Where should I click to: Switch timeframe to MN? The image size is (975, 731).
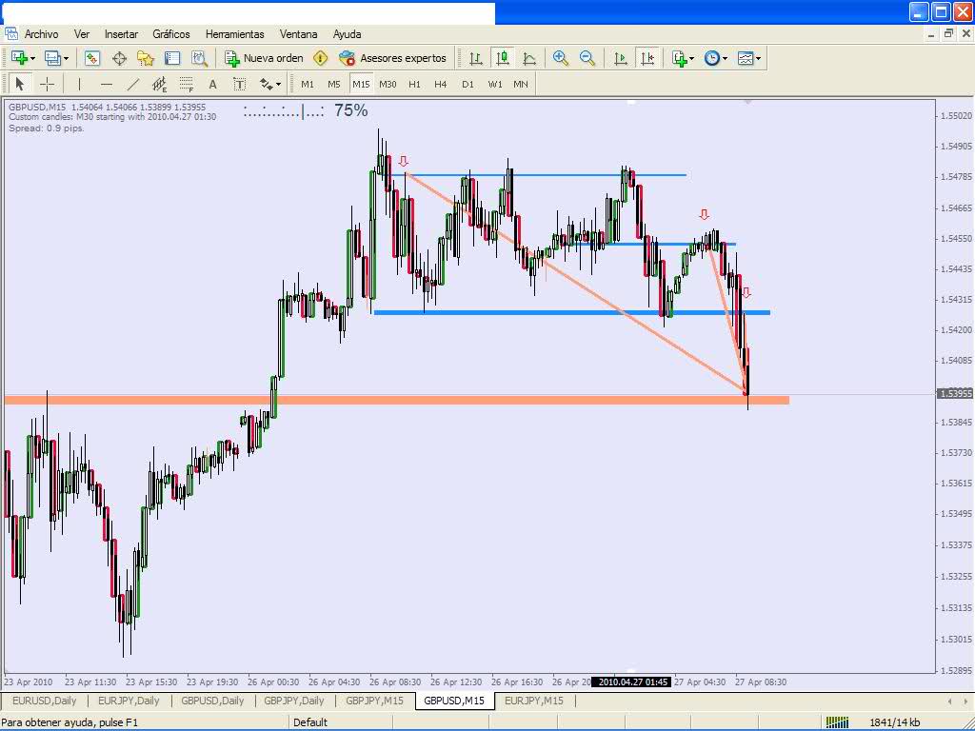(x=521, y=84)
